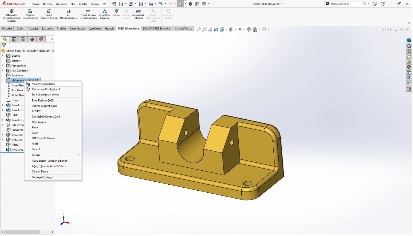Open the DisplayManager colored wheel tab
The width and height of the screenshot is (413, 236).
41,39
